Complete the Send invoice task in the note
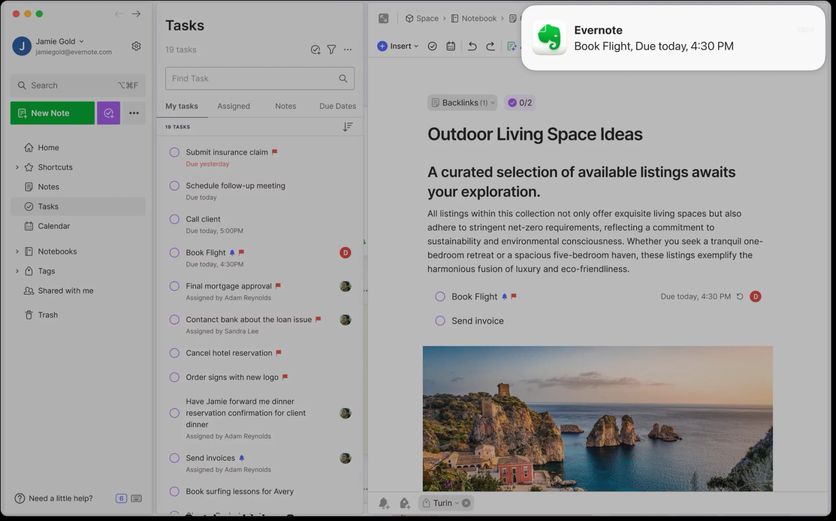This screenshot has width=836, height=521. pos(440,321)
